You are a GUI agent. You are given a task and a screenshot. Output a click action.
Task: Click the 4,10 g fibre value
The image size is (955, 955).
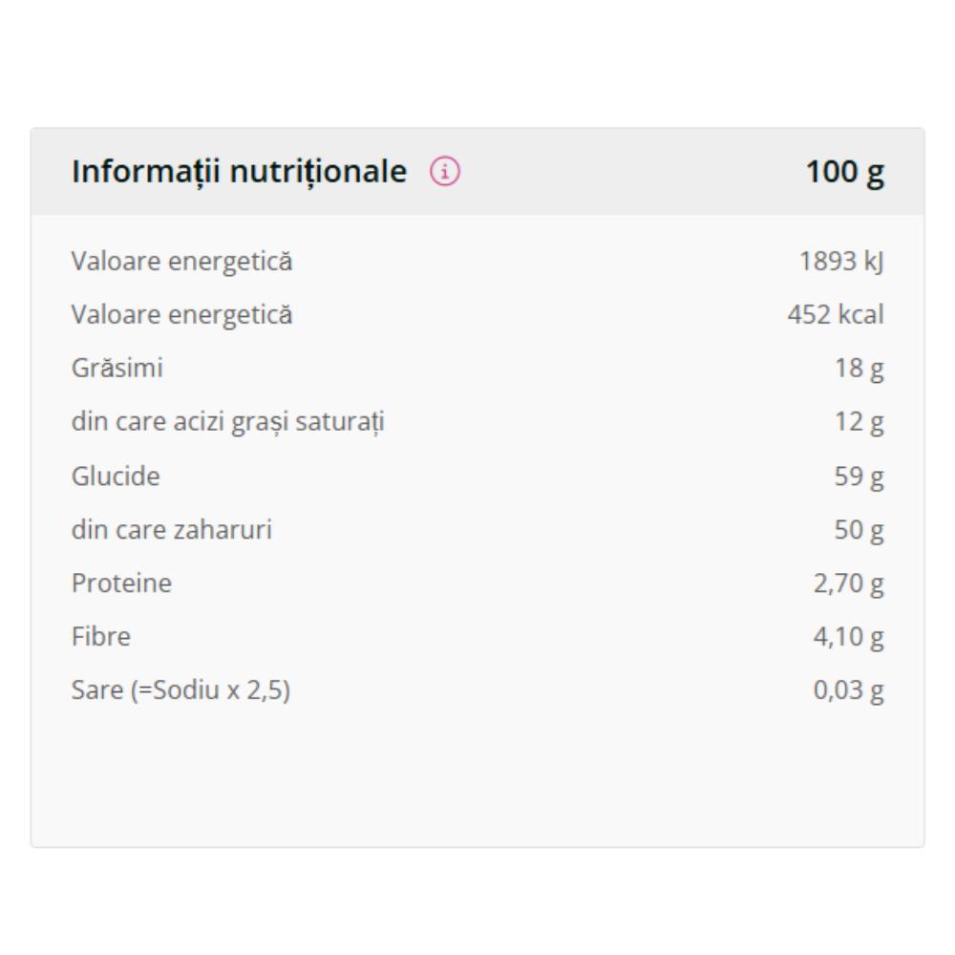[848, 638]
